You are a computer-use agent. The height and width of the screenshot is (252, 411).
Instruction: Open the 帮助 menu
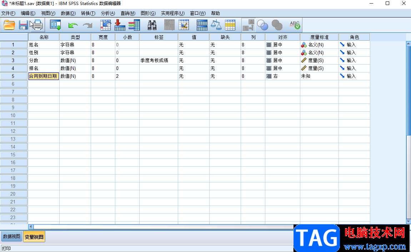[215, 13]
